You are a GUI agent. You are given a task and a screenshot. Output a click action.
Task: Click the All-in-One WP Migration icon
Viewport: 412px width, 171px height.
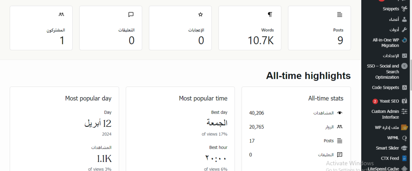(404, 40)
